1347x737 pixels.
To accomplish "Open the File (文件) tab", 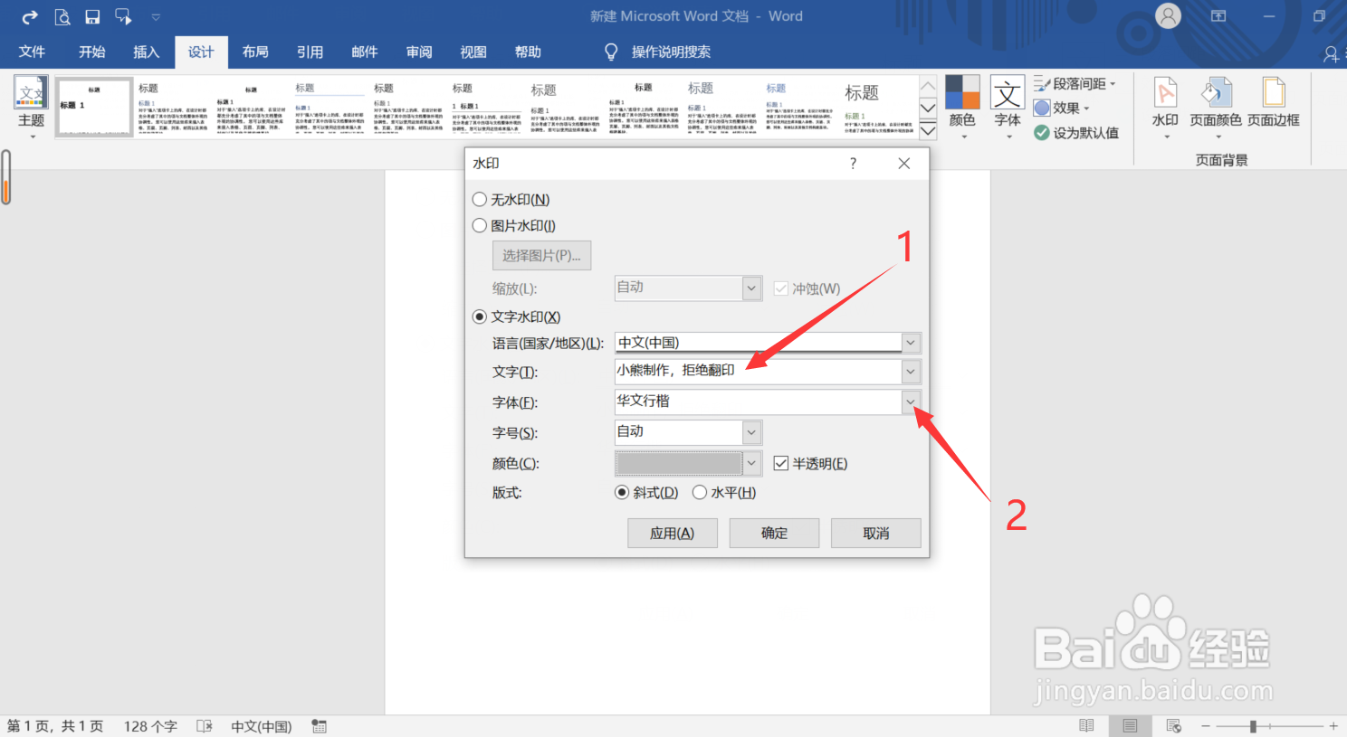I will tap(32, 52).
